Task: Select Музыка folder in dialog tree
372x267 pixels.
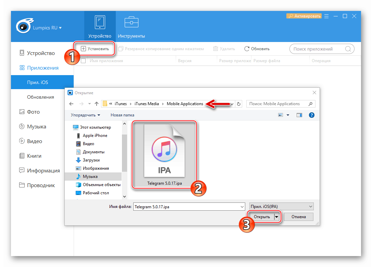Action: coord(93,177)
